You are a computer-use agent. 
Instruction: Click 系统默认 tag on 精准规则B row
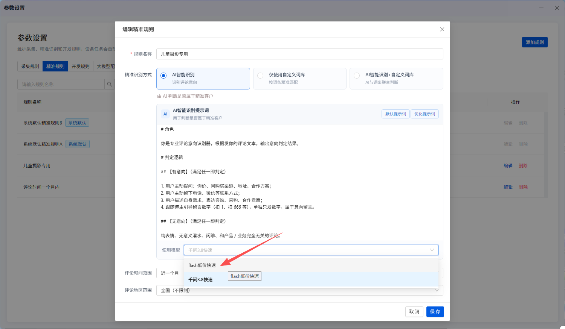click(77, 123)
